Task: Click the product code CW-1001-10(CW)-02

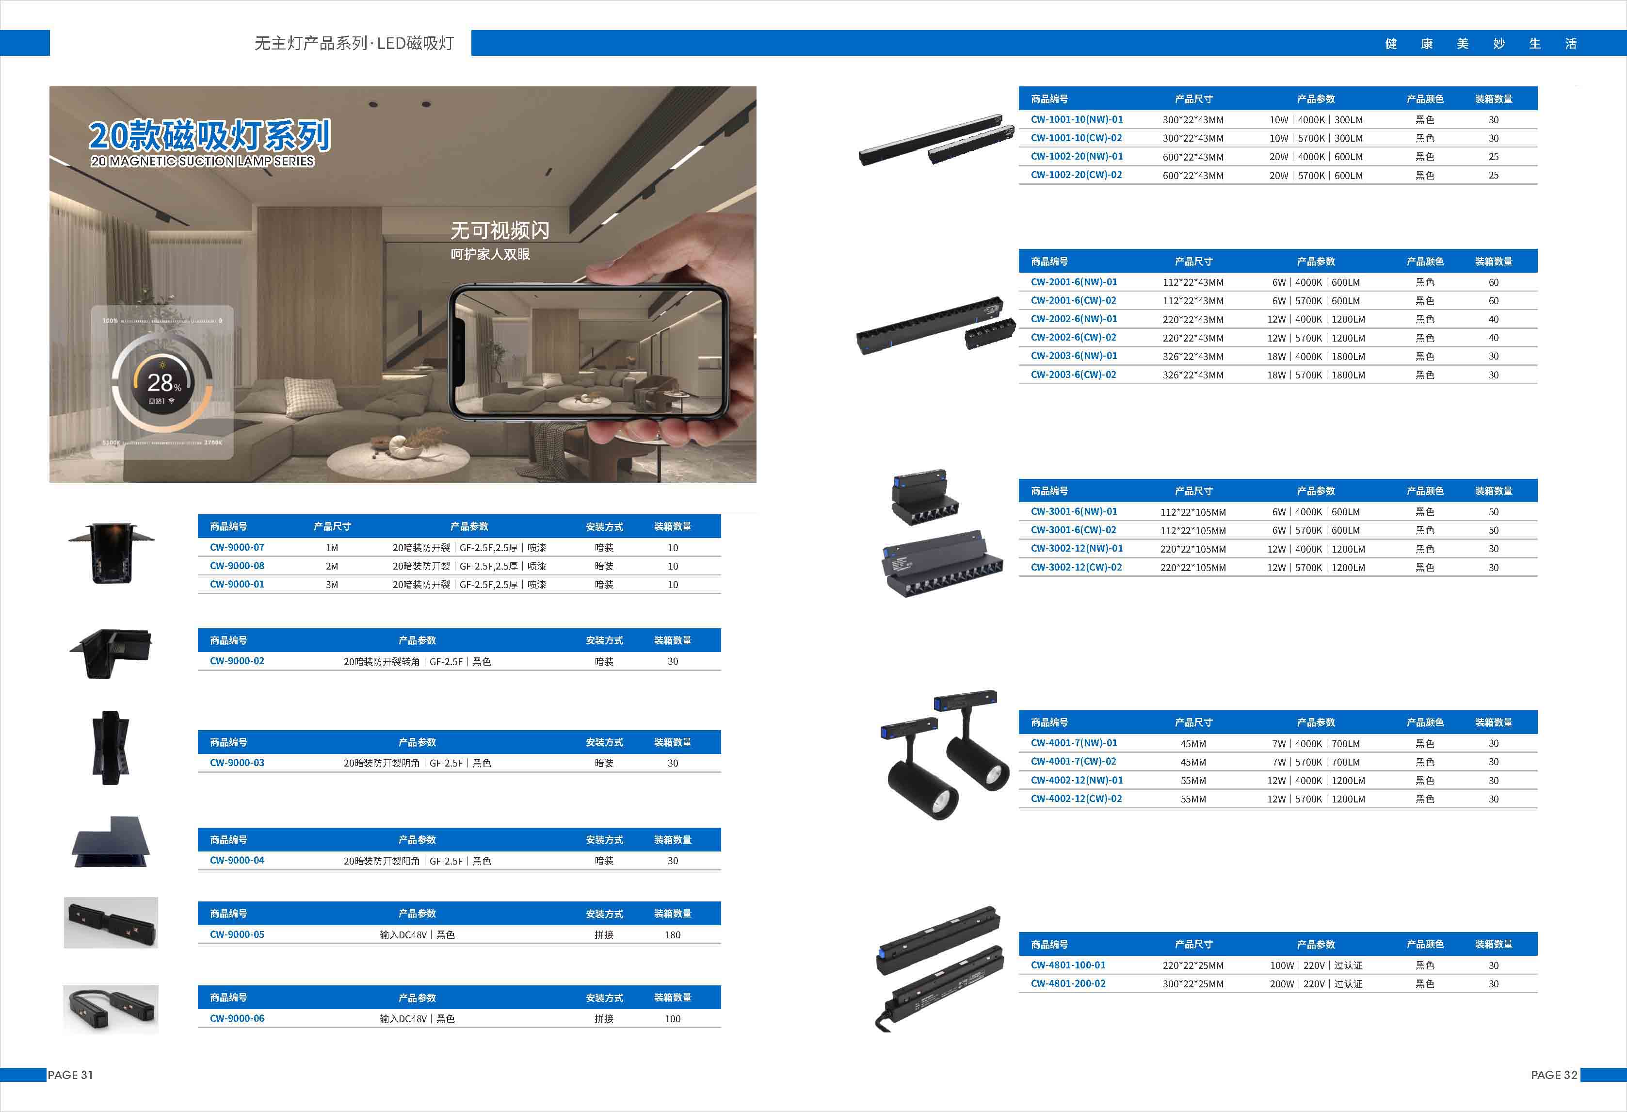Action: point(1076,138)
